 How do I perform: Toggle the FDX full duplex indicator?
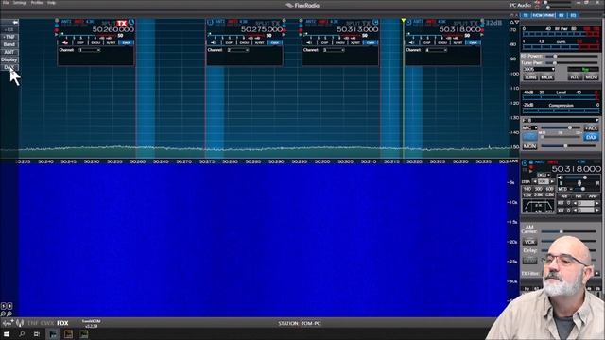click(62, 323)
